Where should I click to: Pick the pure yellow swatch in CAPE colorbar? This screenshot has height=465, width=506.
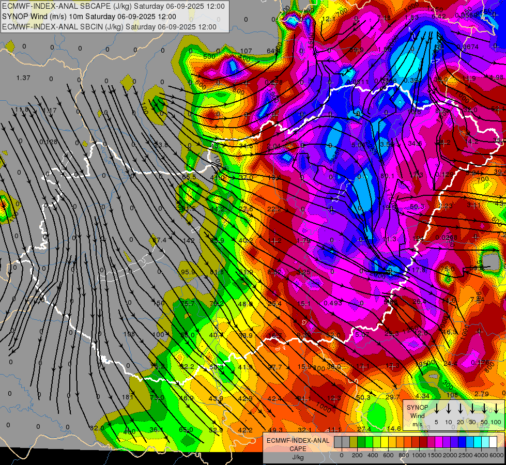pyautogui.click(x=385, y=442)
